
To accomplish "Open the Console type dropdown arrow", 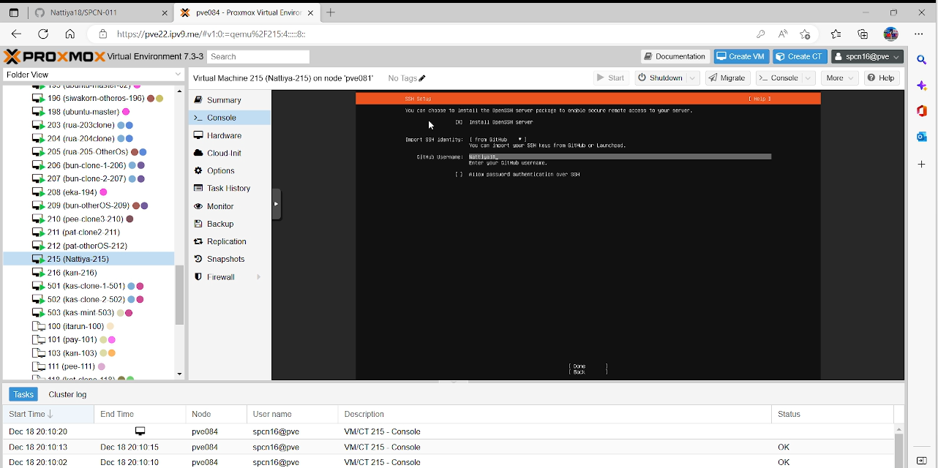I will [x=808, y=78].
